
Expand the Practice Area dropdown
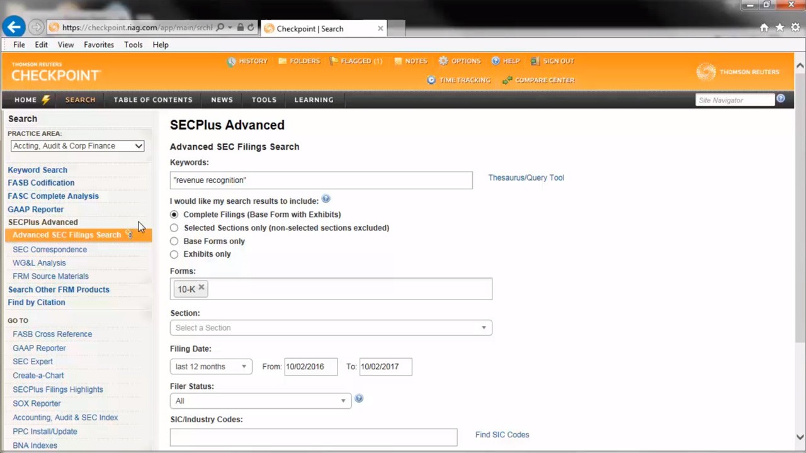pos(77,146)
